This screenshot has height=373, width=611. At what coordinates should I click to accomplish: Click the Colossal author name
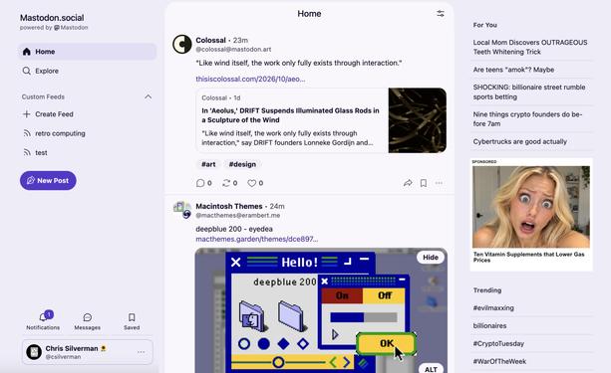[x=210, y=40]
